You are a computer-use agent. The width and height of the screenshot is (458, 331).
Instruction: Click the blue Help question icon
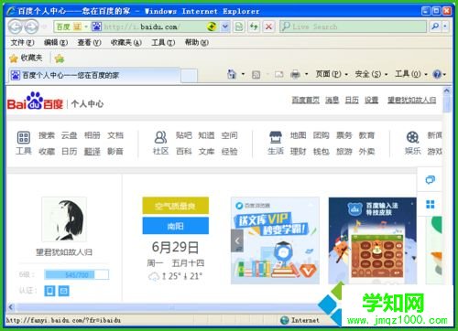click(437, 74)
